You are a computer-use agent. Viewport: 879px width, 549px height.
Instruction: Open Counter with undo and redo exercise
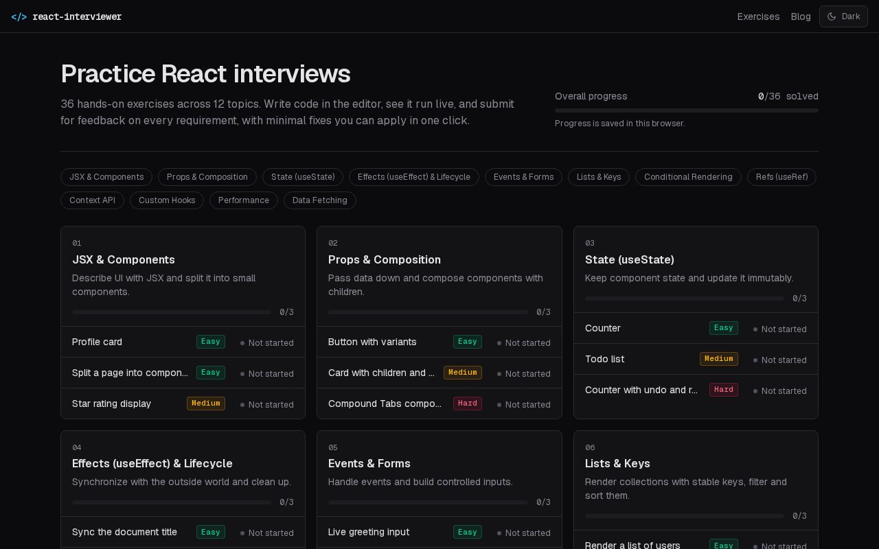(696, 390)
